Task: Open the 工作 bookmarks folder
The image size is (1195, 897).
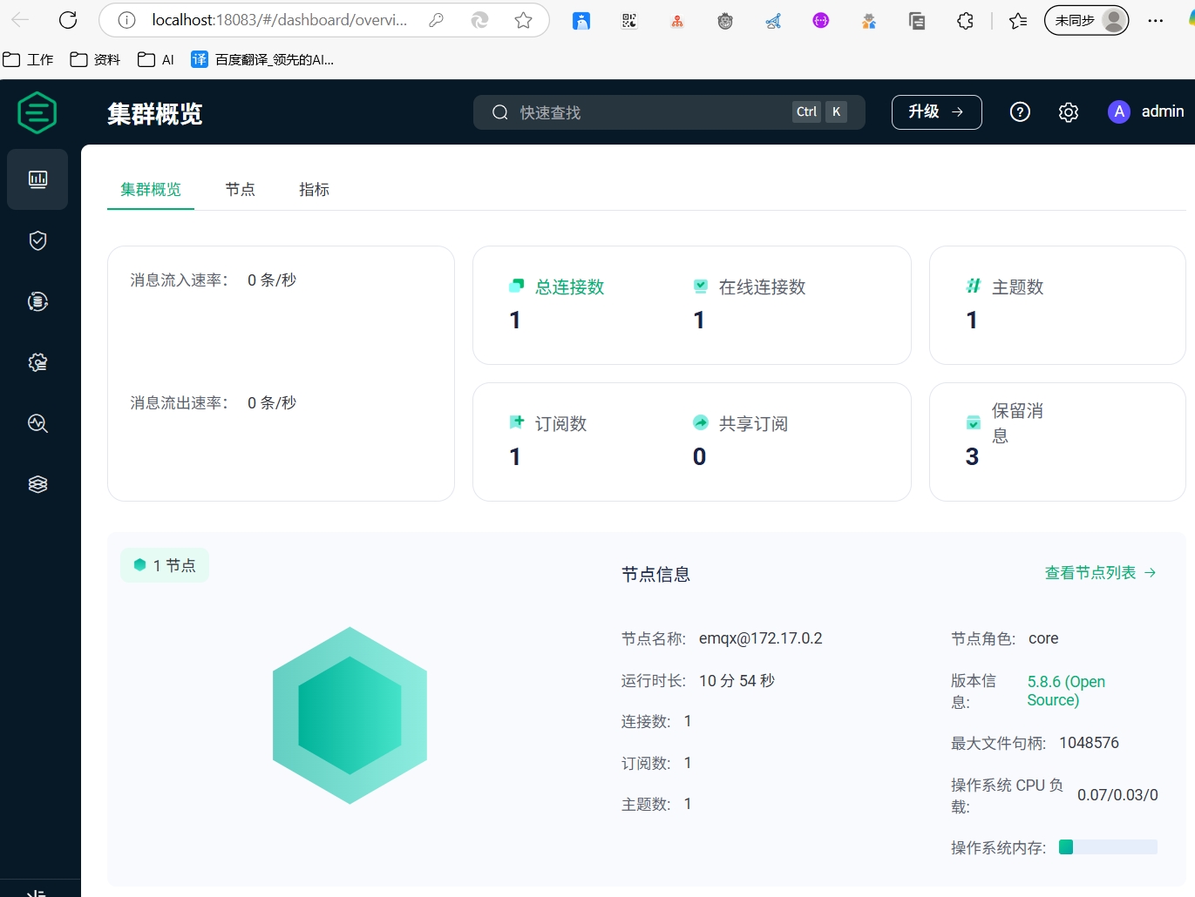Action: coord(29,59)
